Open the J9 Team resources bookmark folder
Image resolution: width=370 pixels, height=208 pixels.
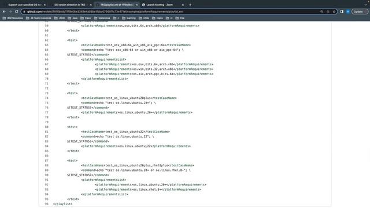click(x=39, y=18)
